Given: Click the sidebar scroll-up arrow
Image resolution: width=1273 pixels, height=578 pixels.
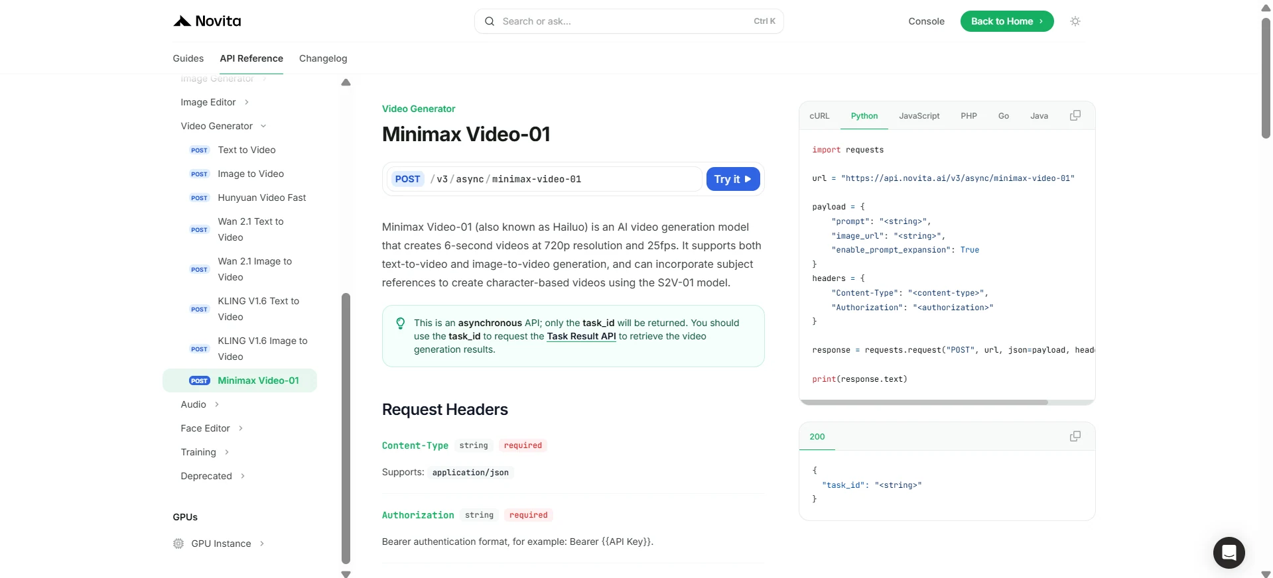Looking at the screenshot, I should [x=346, y=83].
